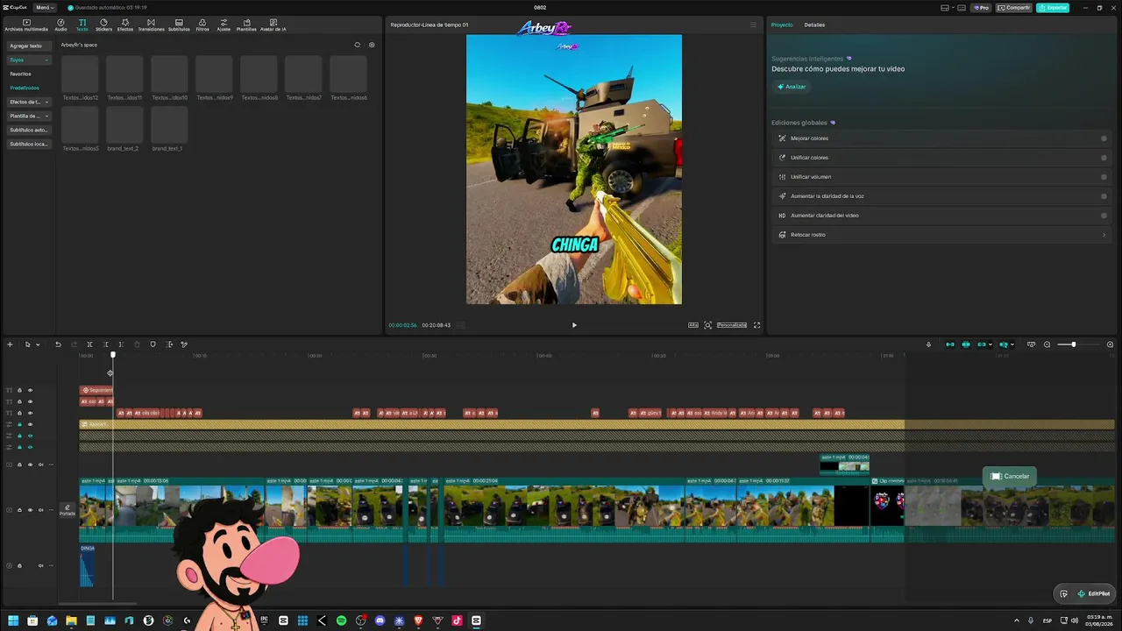
Task: Open the clip linkage dropdown arrow
Action: point(992,344)
